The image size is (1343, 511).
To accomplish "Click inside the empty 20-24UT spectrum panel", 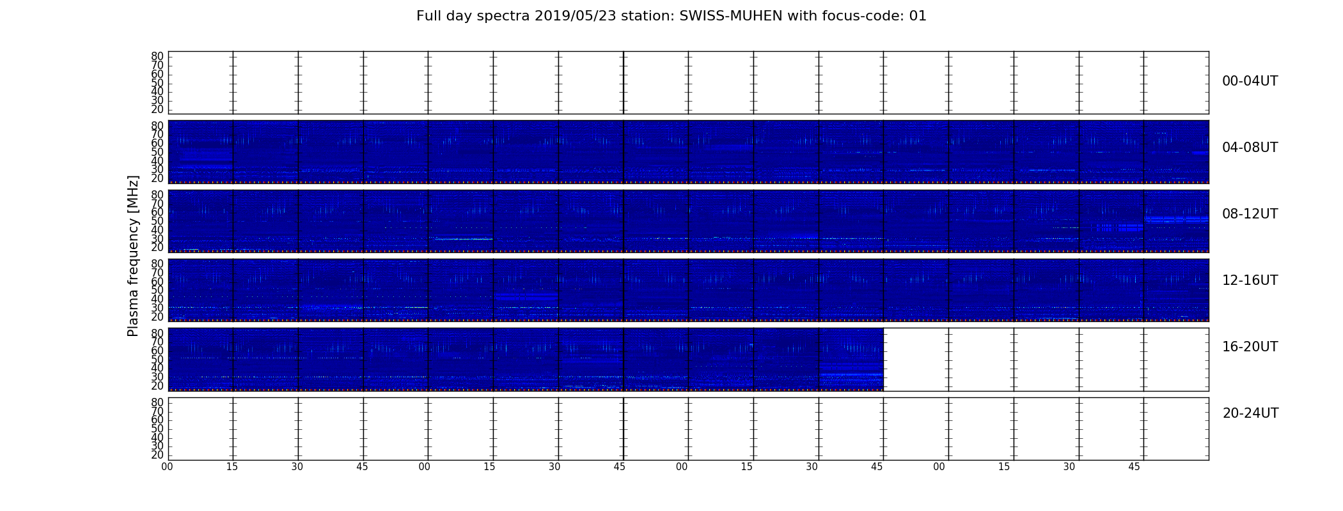I will (688, 429).
